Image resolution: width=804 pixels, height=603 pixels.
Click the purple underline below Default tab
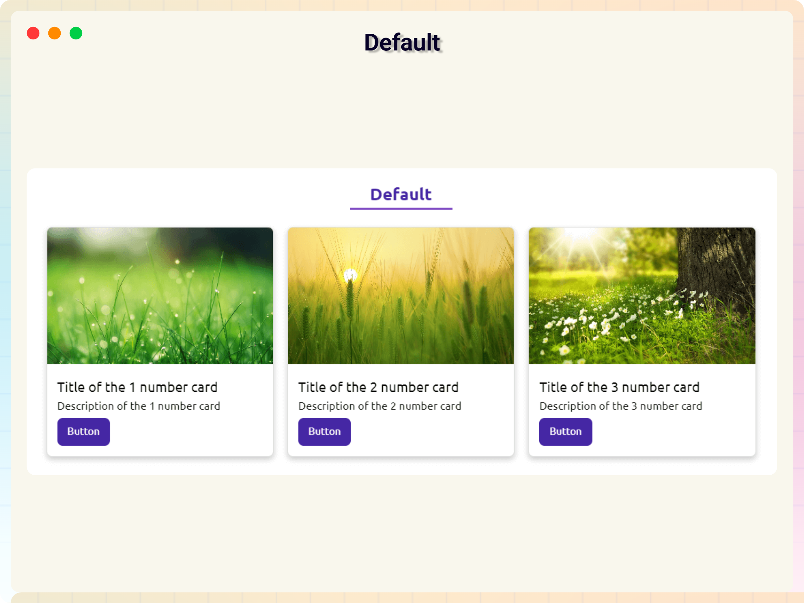tap(401, 209)
